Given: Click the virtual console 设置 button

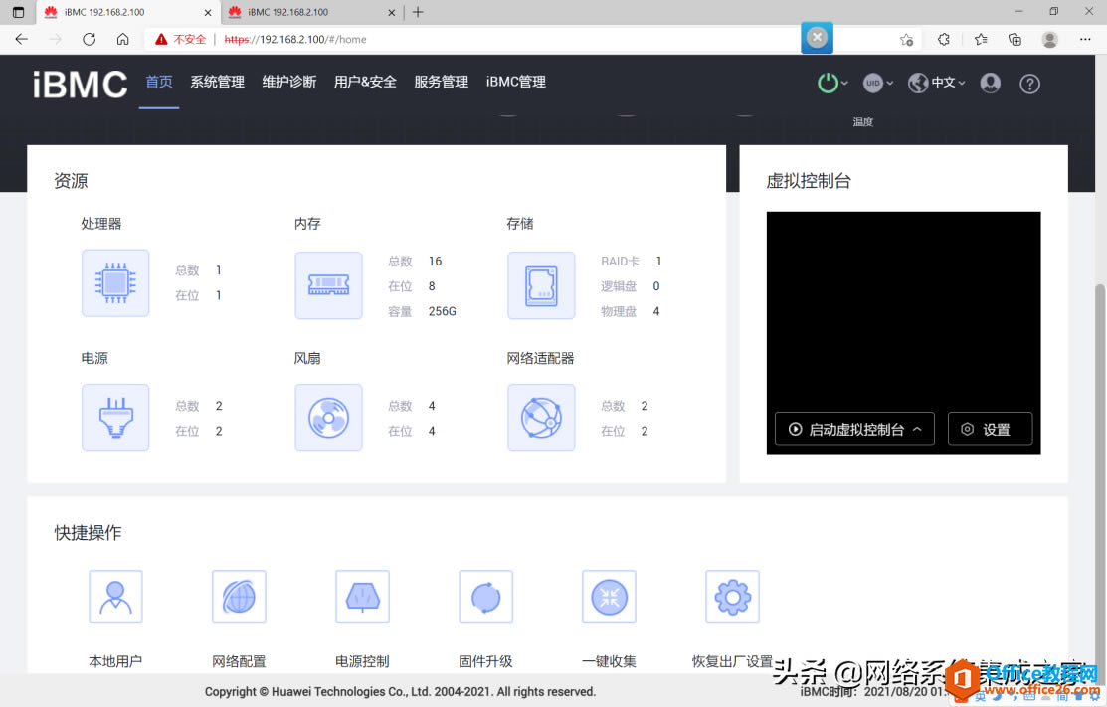Looking at the screenshot, I should point(990,429).
